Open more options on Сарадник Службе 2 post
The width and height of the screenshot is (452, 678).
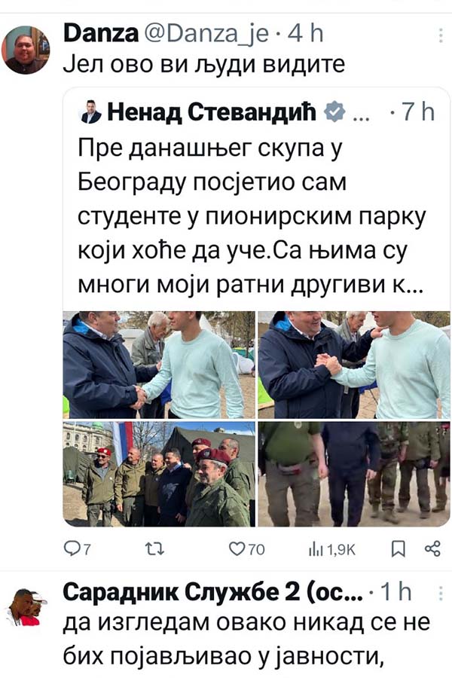coord(440,594)
